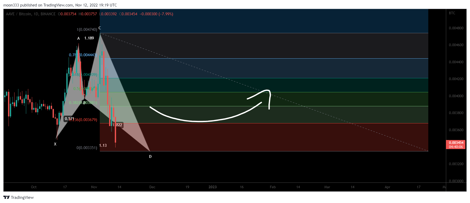Click the Nov label on the time axis

(94, 187)
